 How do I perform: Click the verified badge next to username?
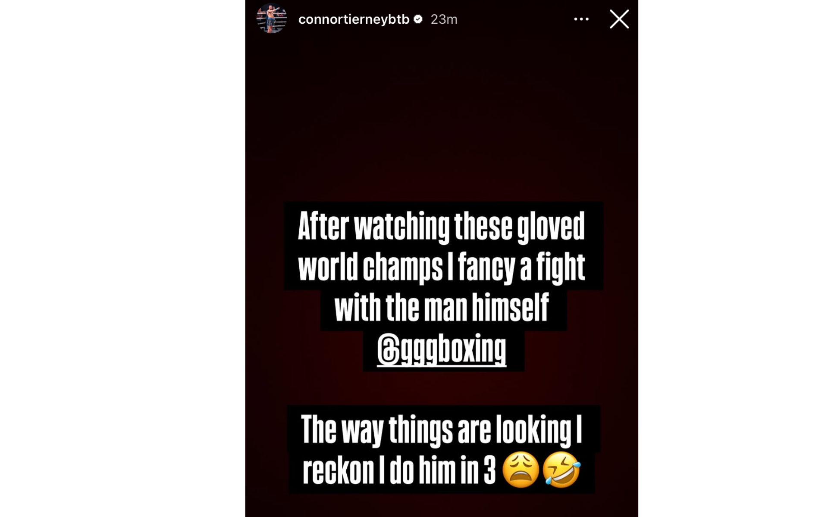point(418,19)
